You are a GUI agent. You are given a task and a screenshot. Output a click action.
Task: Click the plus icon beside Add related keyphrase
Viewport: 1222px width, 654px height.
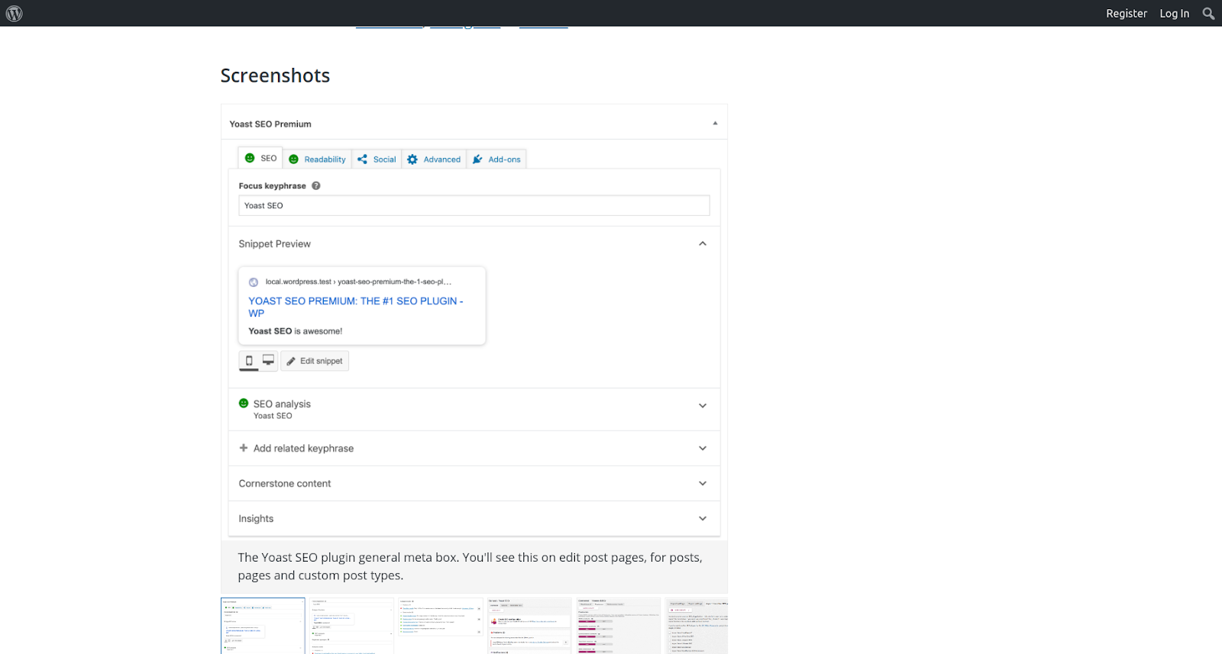coord(244,448)
